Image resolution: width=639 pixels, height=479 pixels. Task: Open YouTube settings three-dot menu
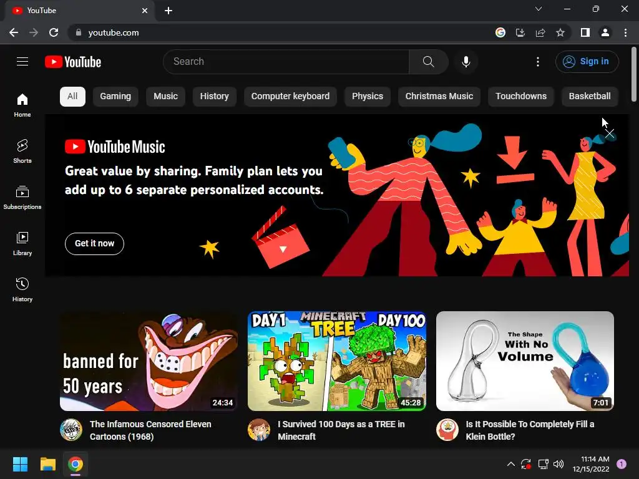pyautogui.click(x=538, y=62)
